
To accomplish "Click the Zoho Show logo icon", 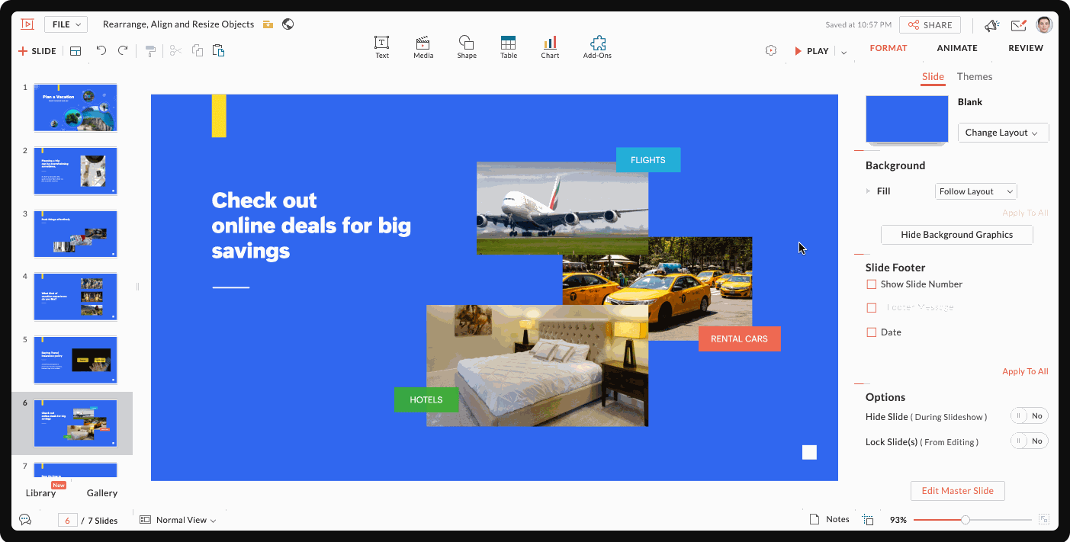I will pos(27,24).
